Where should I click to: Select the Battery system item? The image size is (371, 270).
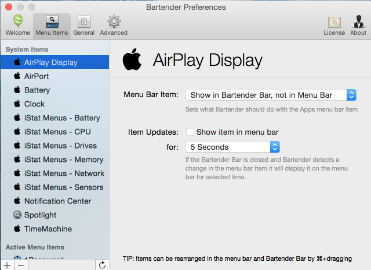pyautogui.click(x=54, y=90)
